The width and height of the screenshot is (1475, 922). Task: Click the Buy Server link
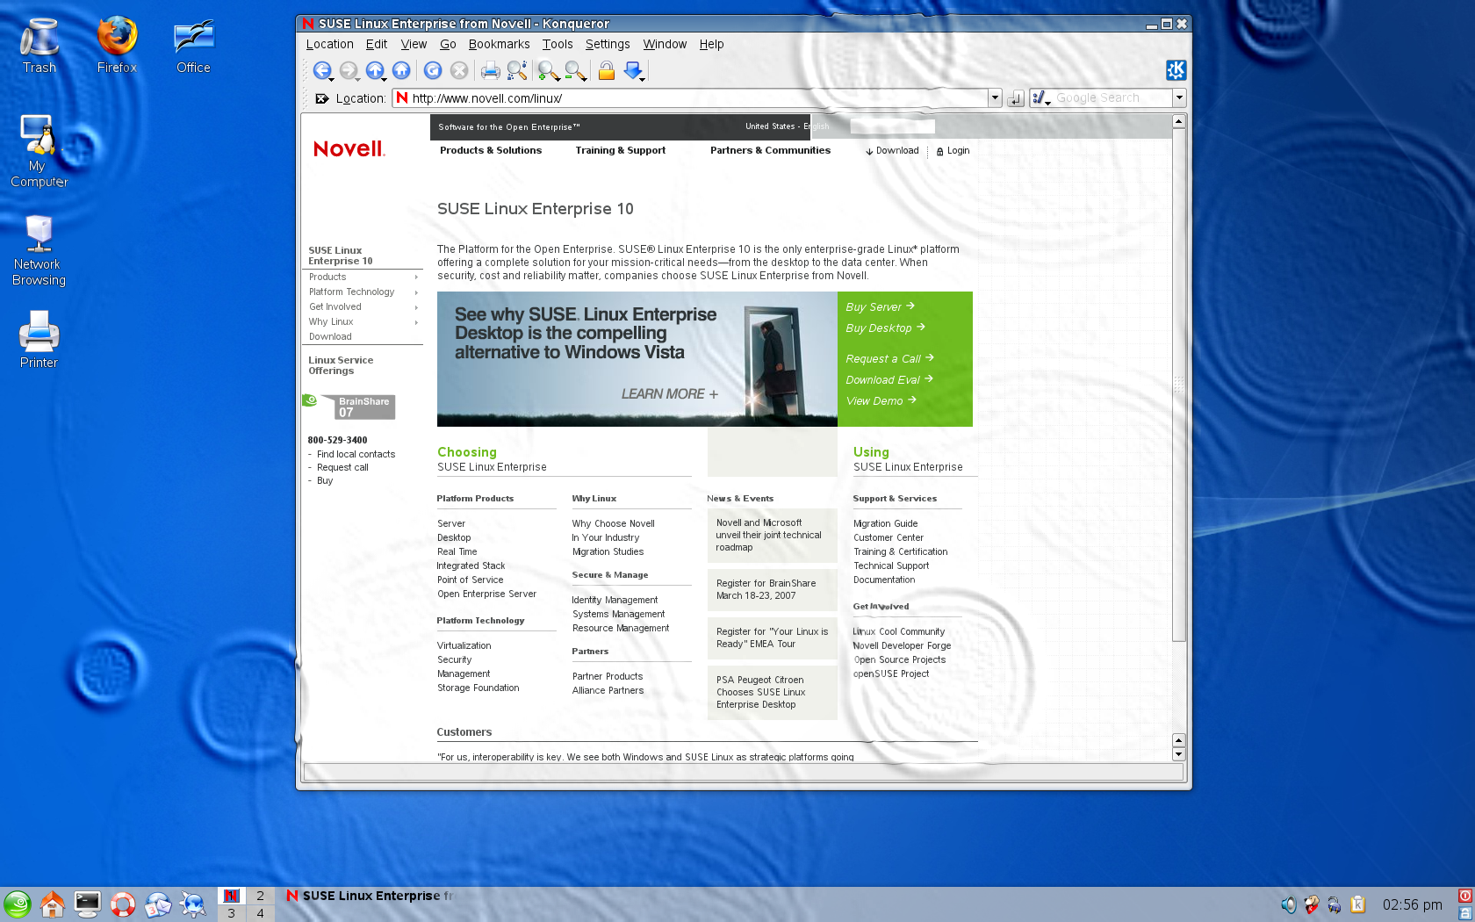[x=881, y=306]
